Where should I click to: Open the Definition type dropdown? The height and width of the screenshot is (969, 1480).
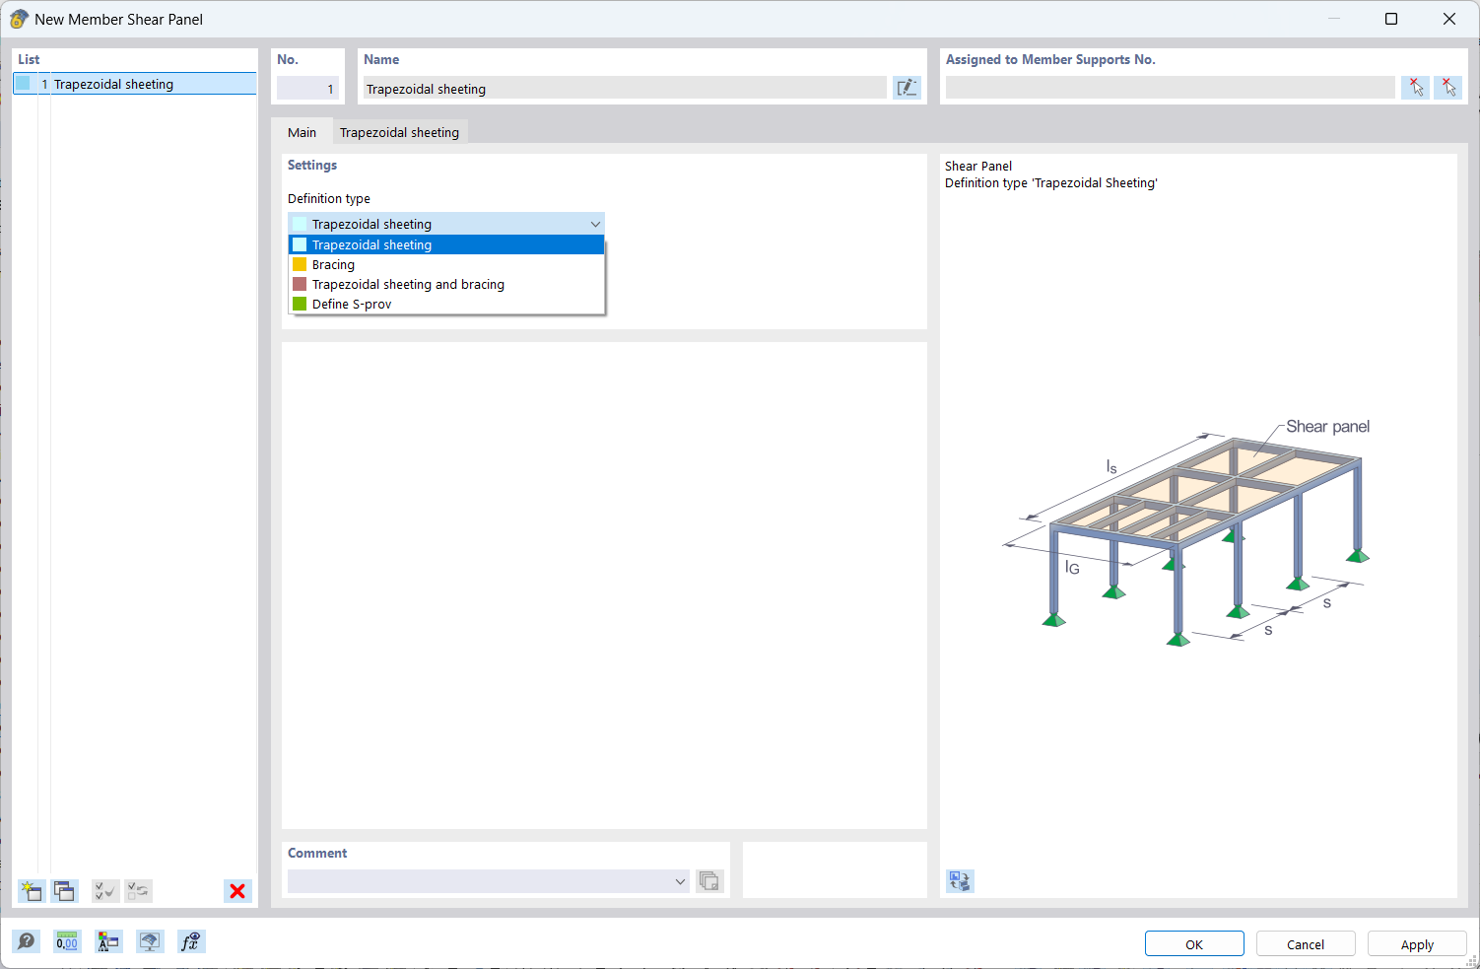595,223
